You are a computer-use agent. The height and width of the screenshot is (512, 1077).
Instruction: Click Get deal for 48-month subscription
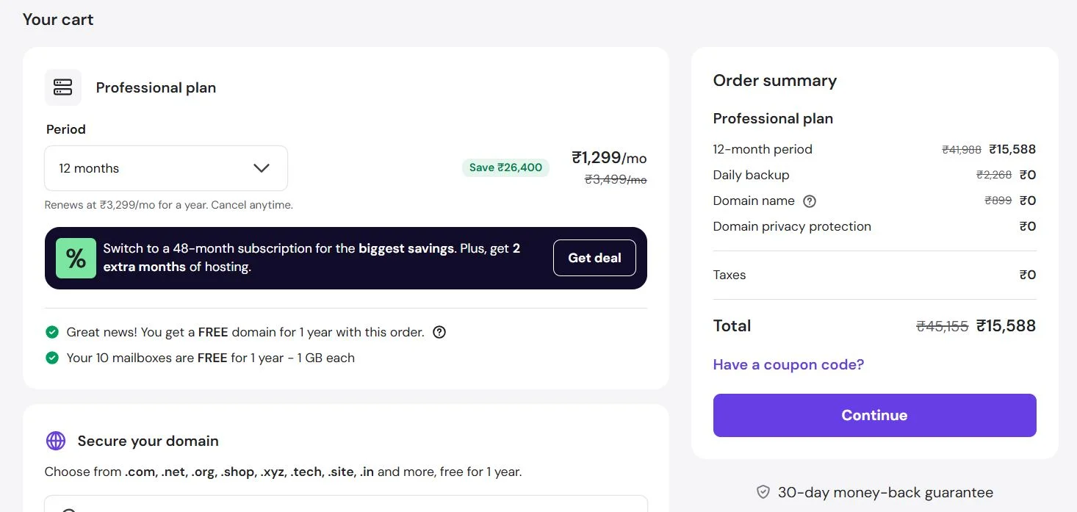click(x=594, y=258)
